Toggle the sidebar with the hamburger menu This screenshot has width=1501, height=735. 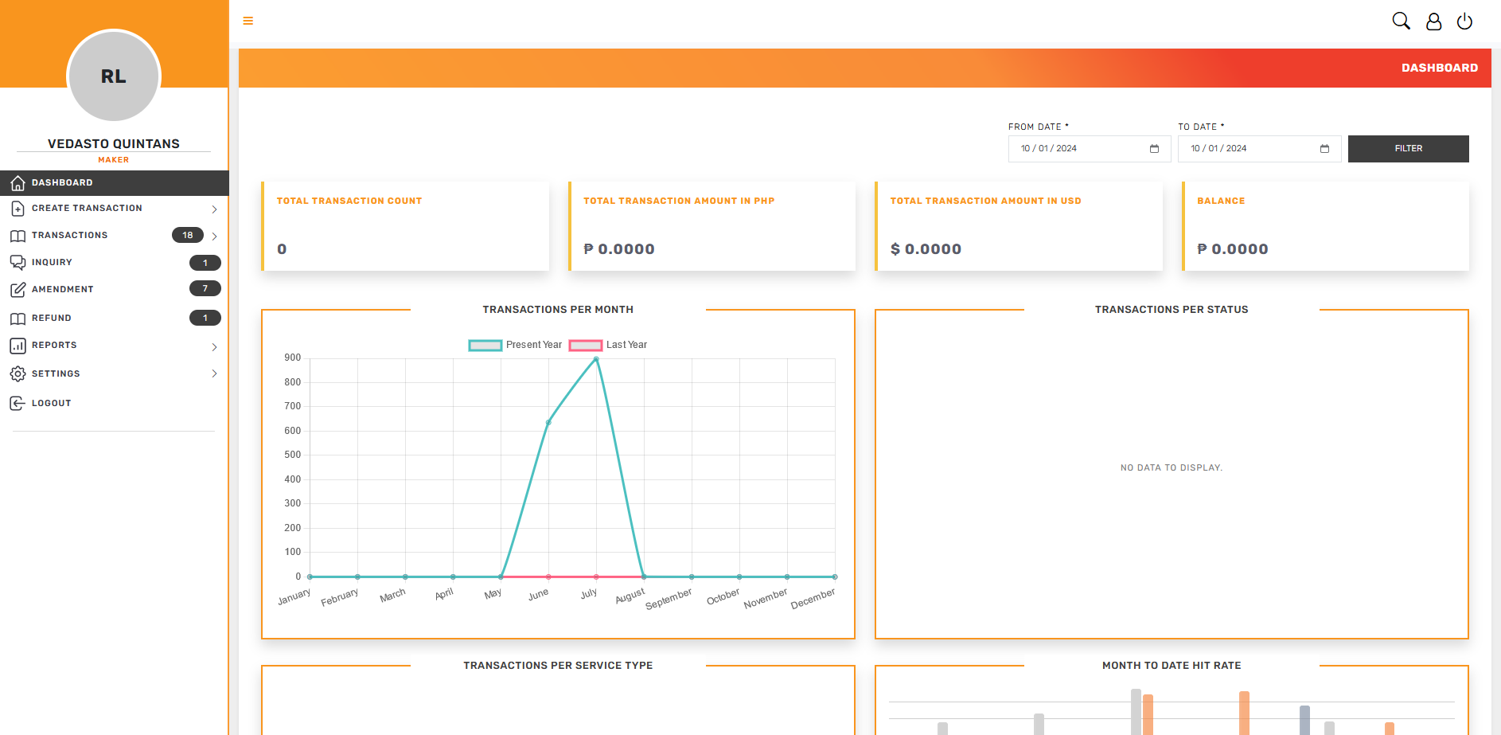(x=248, y=21)
